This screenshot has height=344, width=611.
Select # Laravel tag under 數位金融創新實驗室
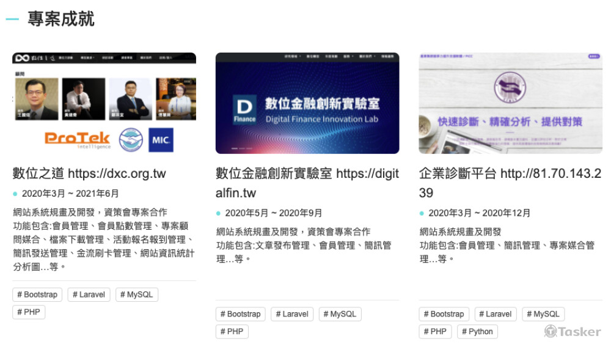tap(292, 314)
